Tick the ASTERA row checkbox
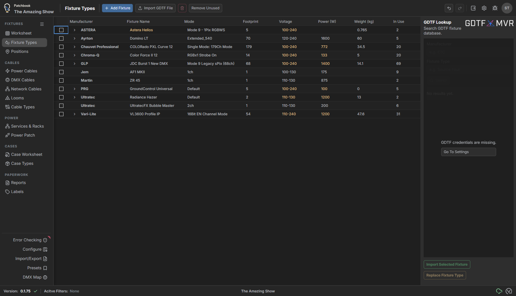The height and width of the screenshot is (296, 516). click(61, 30)
